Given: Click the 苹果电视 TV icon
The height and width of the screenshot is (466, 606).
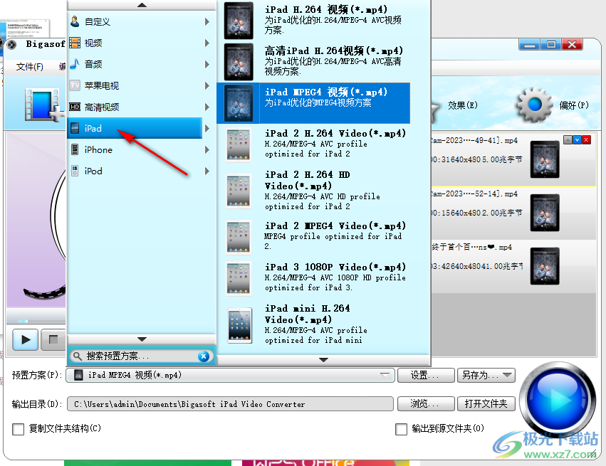Looking at the screenshot, I should click(75, 85).
